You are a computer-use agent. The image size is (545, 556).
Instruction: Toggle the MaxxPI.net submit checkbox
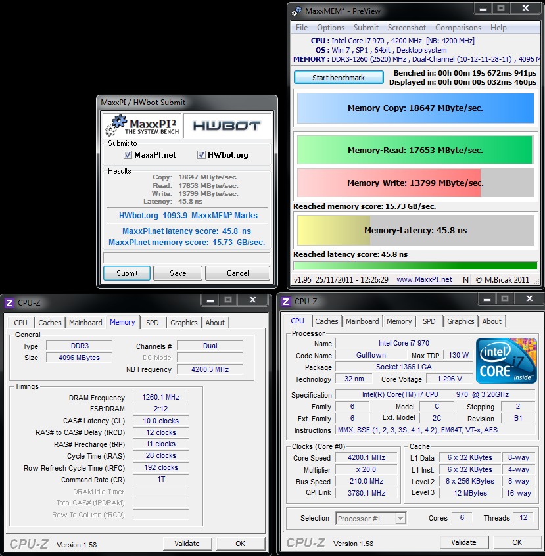pyautogui.click(x=128, y=155)
